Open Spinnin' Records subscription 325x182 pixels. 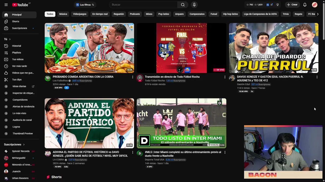tap(19, 151)
